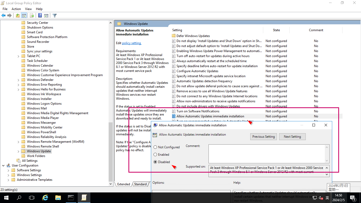This screenshot has width=361, height=203.
Task: Click the Up One Level folder icon
Action: click(x=17, y=16)
